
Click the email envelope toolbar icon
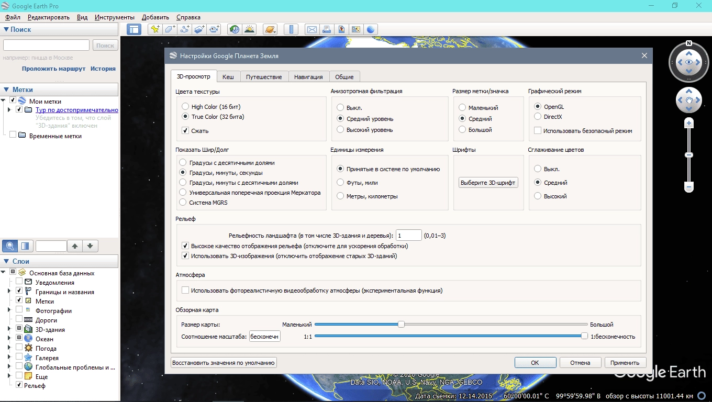pyautogui.click(x=312, y=29)
